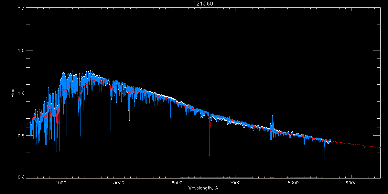Click the 8000 x-axis tick label
The width and height of the screenshot is (388, 194).
pos(293,182)
